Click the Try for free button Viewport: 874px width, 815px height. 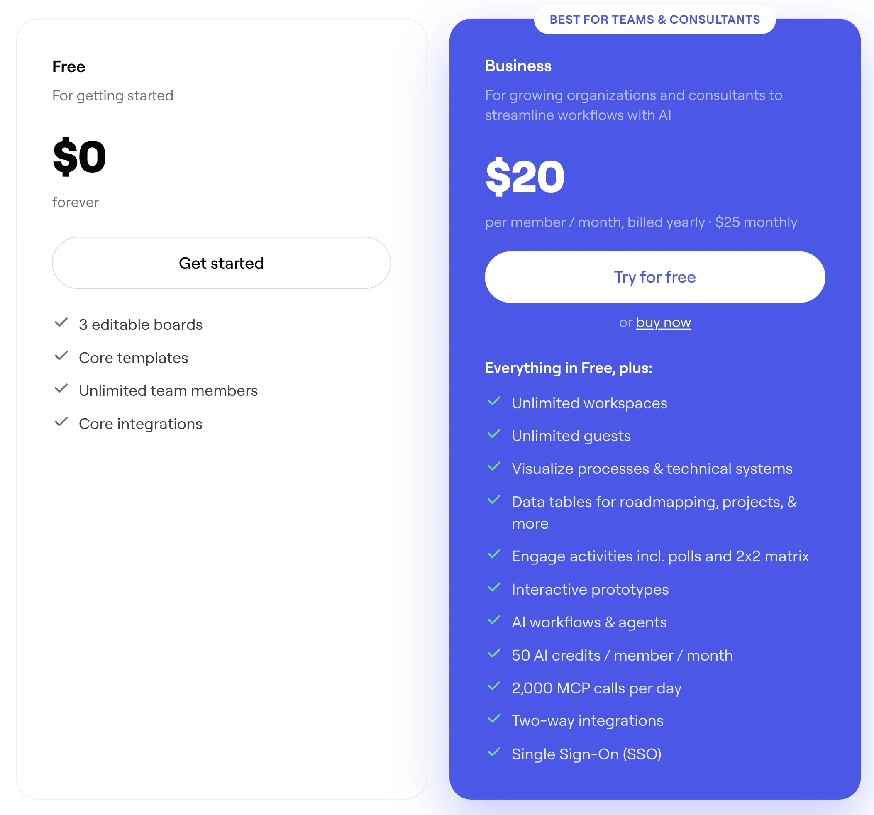pos(654,277)
